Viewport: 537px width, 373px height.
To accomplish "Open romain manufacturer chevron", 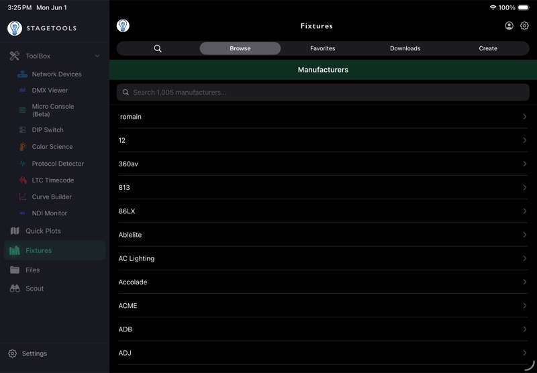I will 525,117.
